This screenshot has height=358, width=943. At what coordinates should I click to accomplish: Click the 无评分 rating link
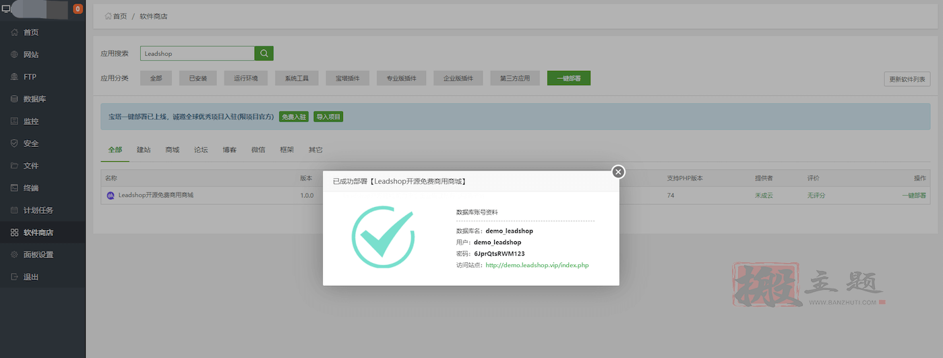[x=816, y=196]
